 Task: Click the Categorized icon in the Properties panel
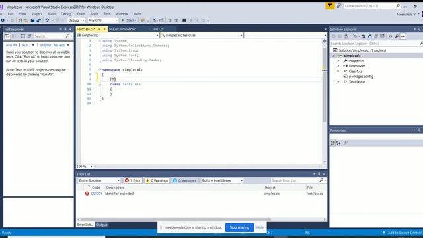pos(332,143)
